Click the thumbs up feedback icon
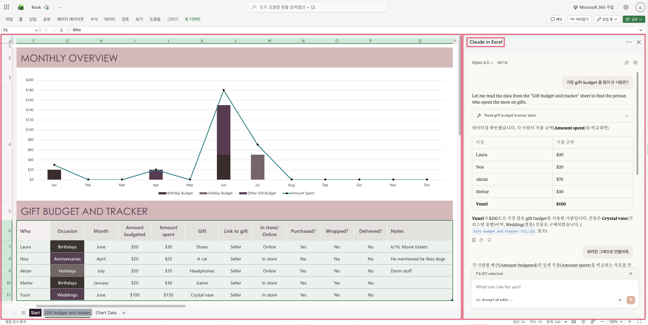Screen dimensions: 648x325 (x=481, y=240)
